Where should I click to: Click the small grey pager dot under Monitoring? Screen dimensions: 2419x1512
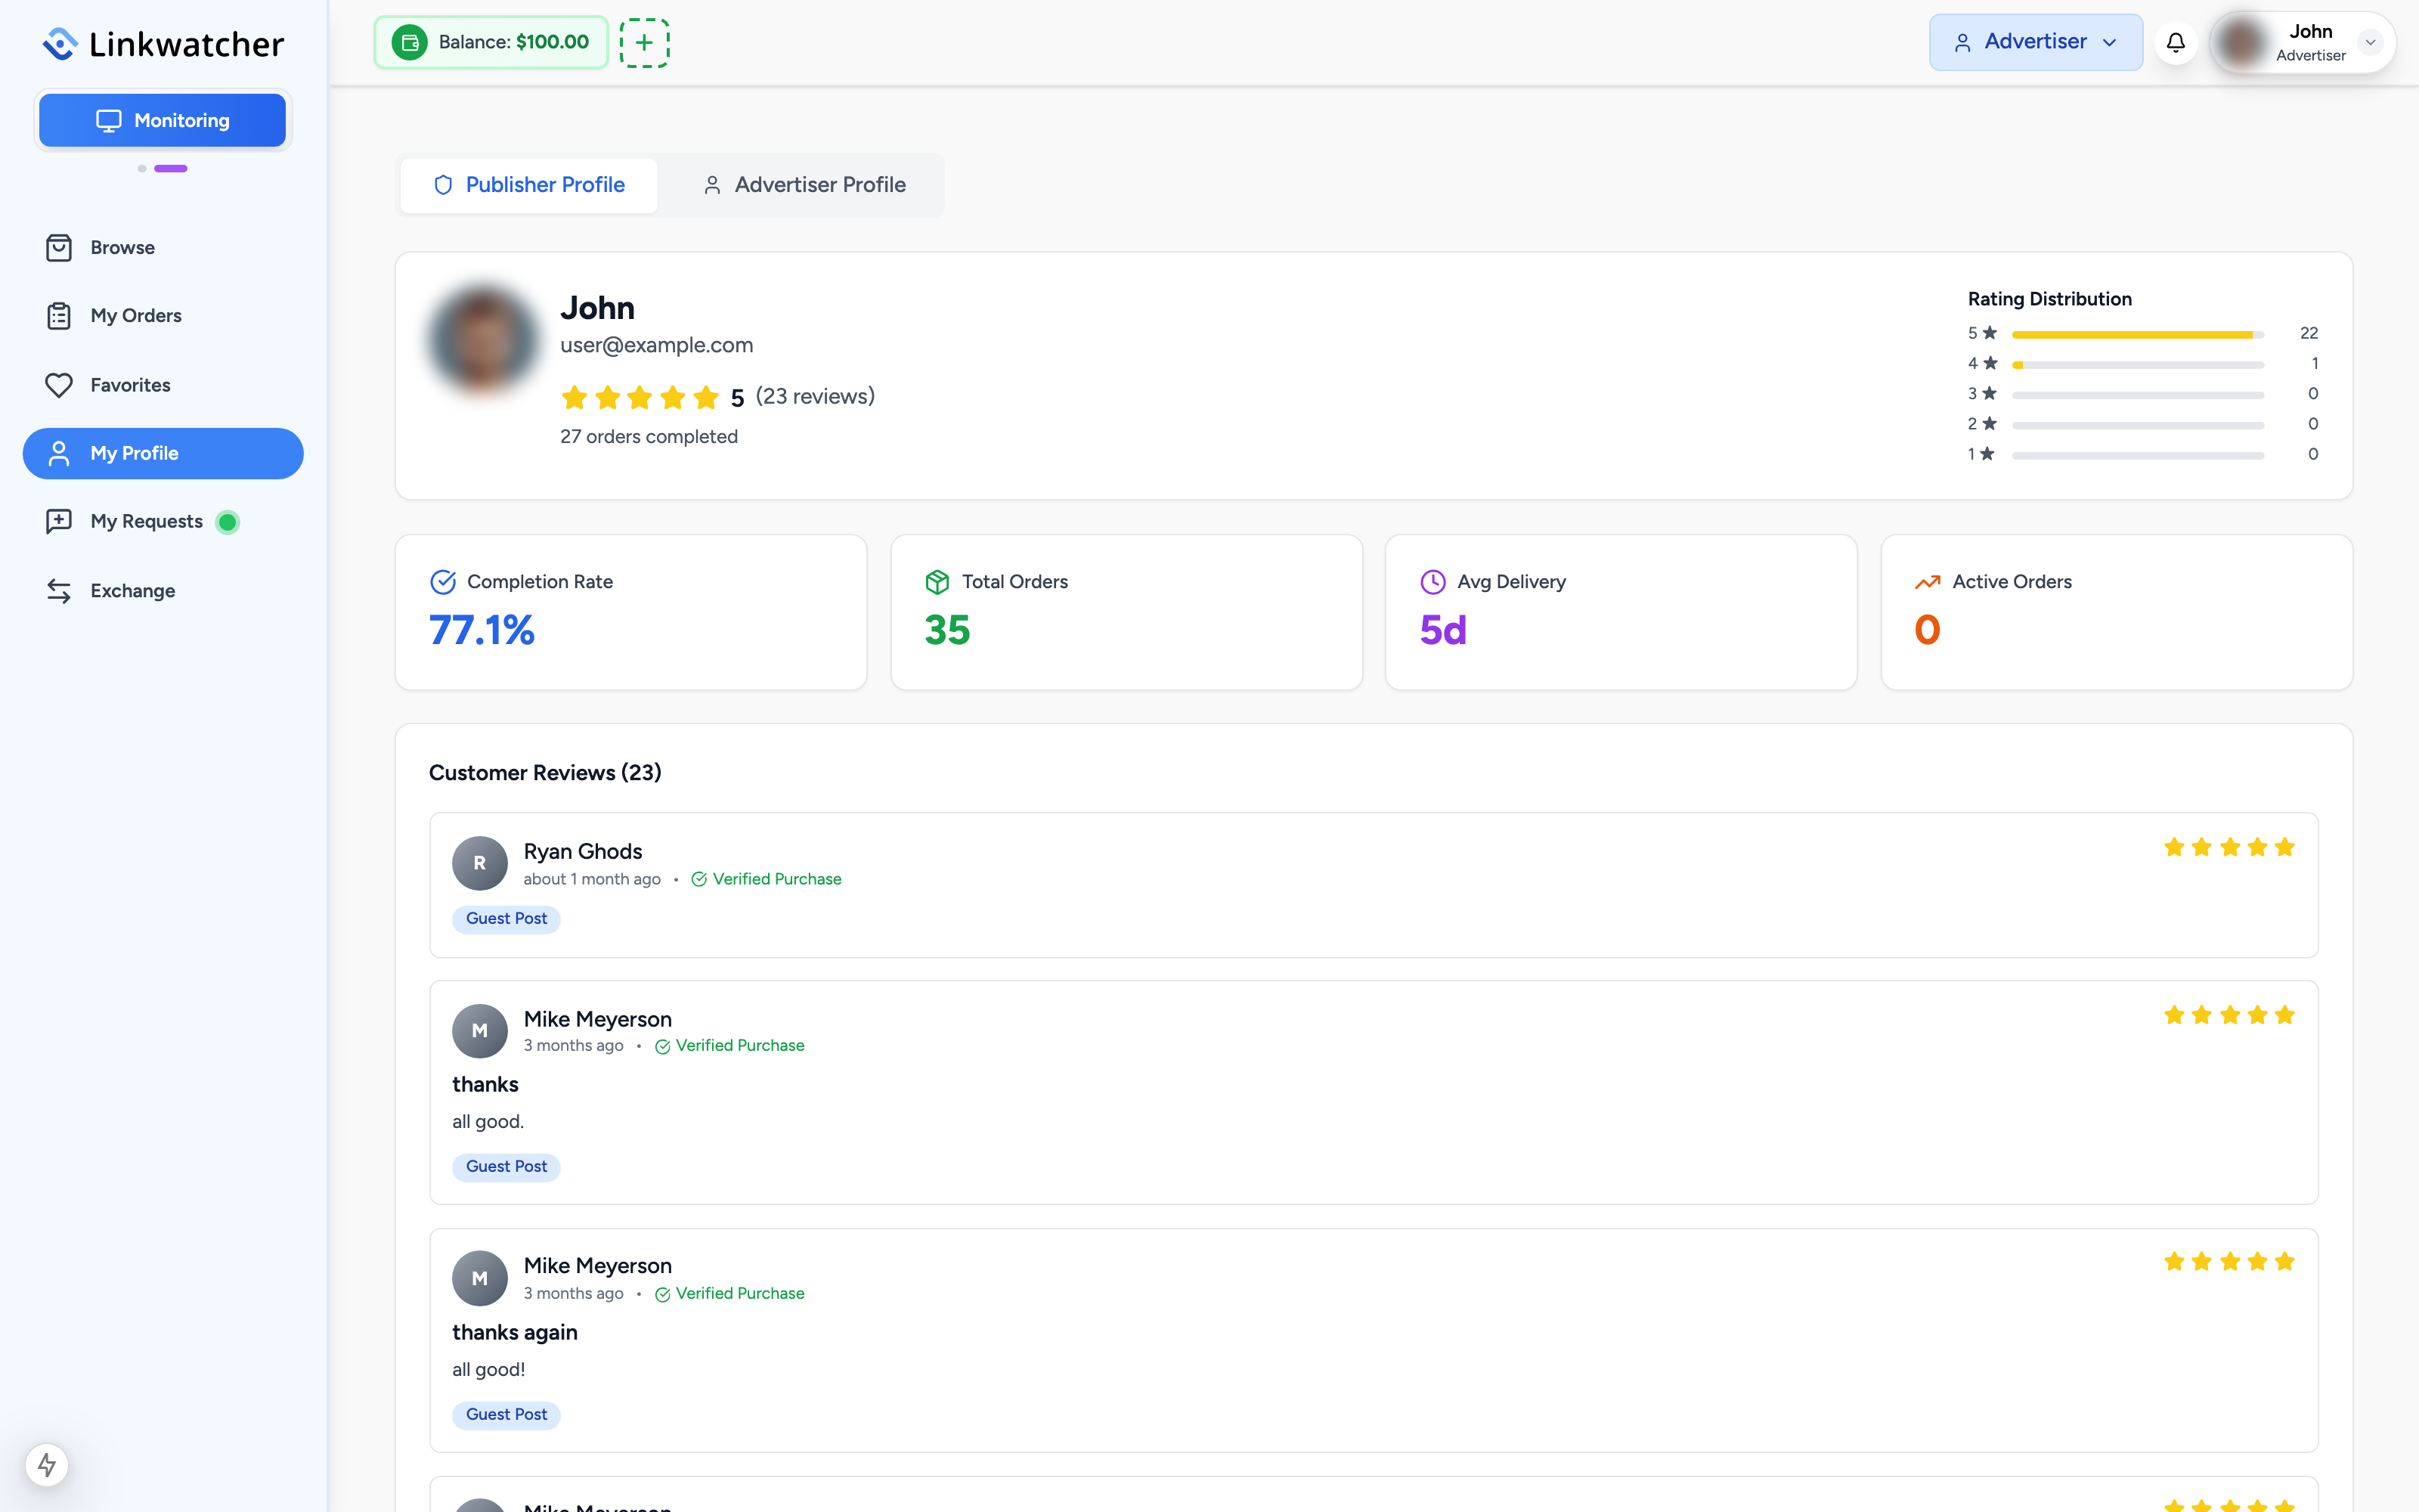point(142,169)
